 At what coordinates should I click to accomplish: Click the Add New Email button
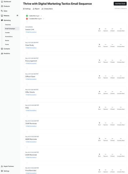[120, 4]
